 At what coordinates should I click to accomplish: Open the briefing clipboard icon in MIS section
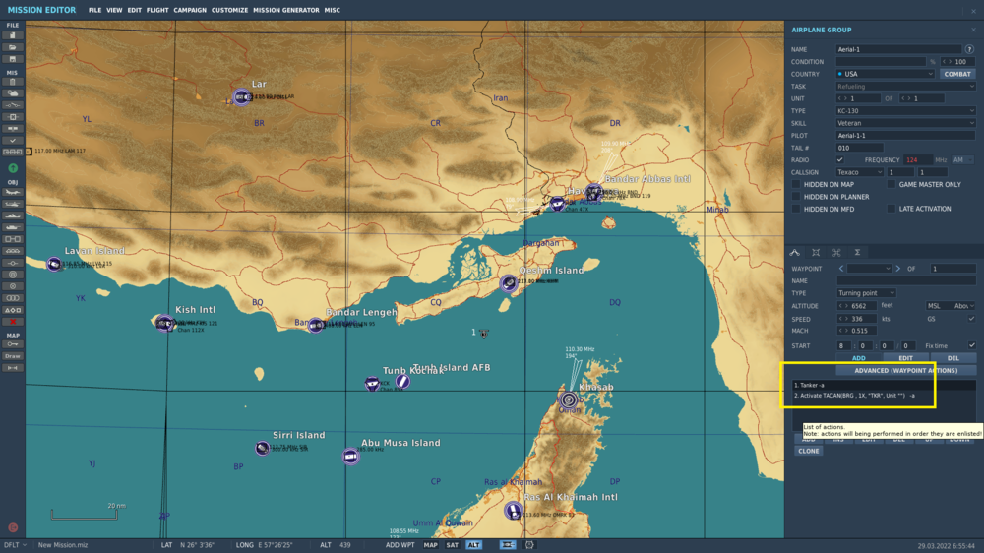pyautogui.click(x=13, y=82)
